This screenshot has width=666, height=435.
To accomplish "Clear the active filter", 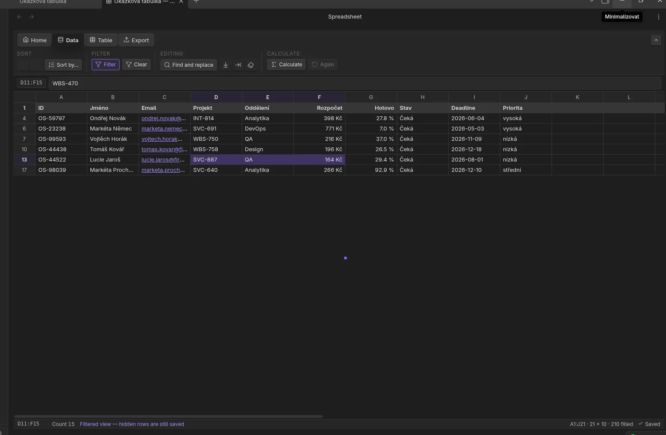I will (136, 65).
